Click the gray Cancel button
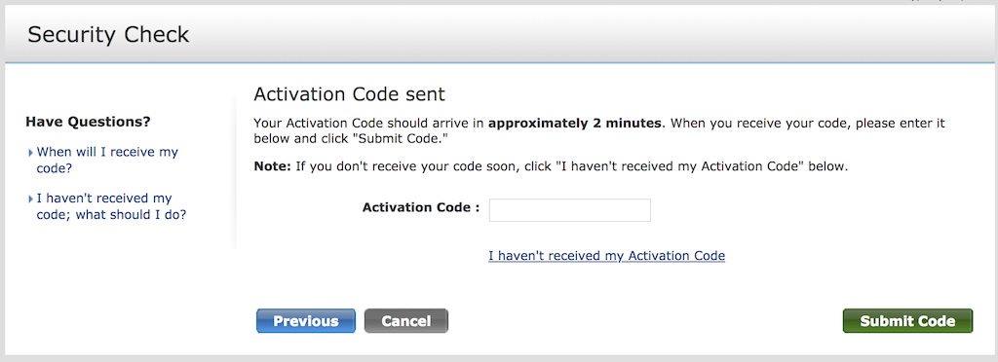 click(x=406, y=321)
